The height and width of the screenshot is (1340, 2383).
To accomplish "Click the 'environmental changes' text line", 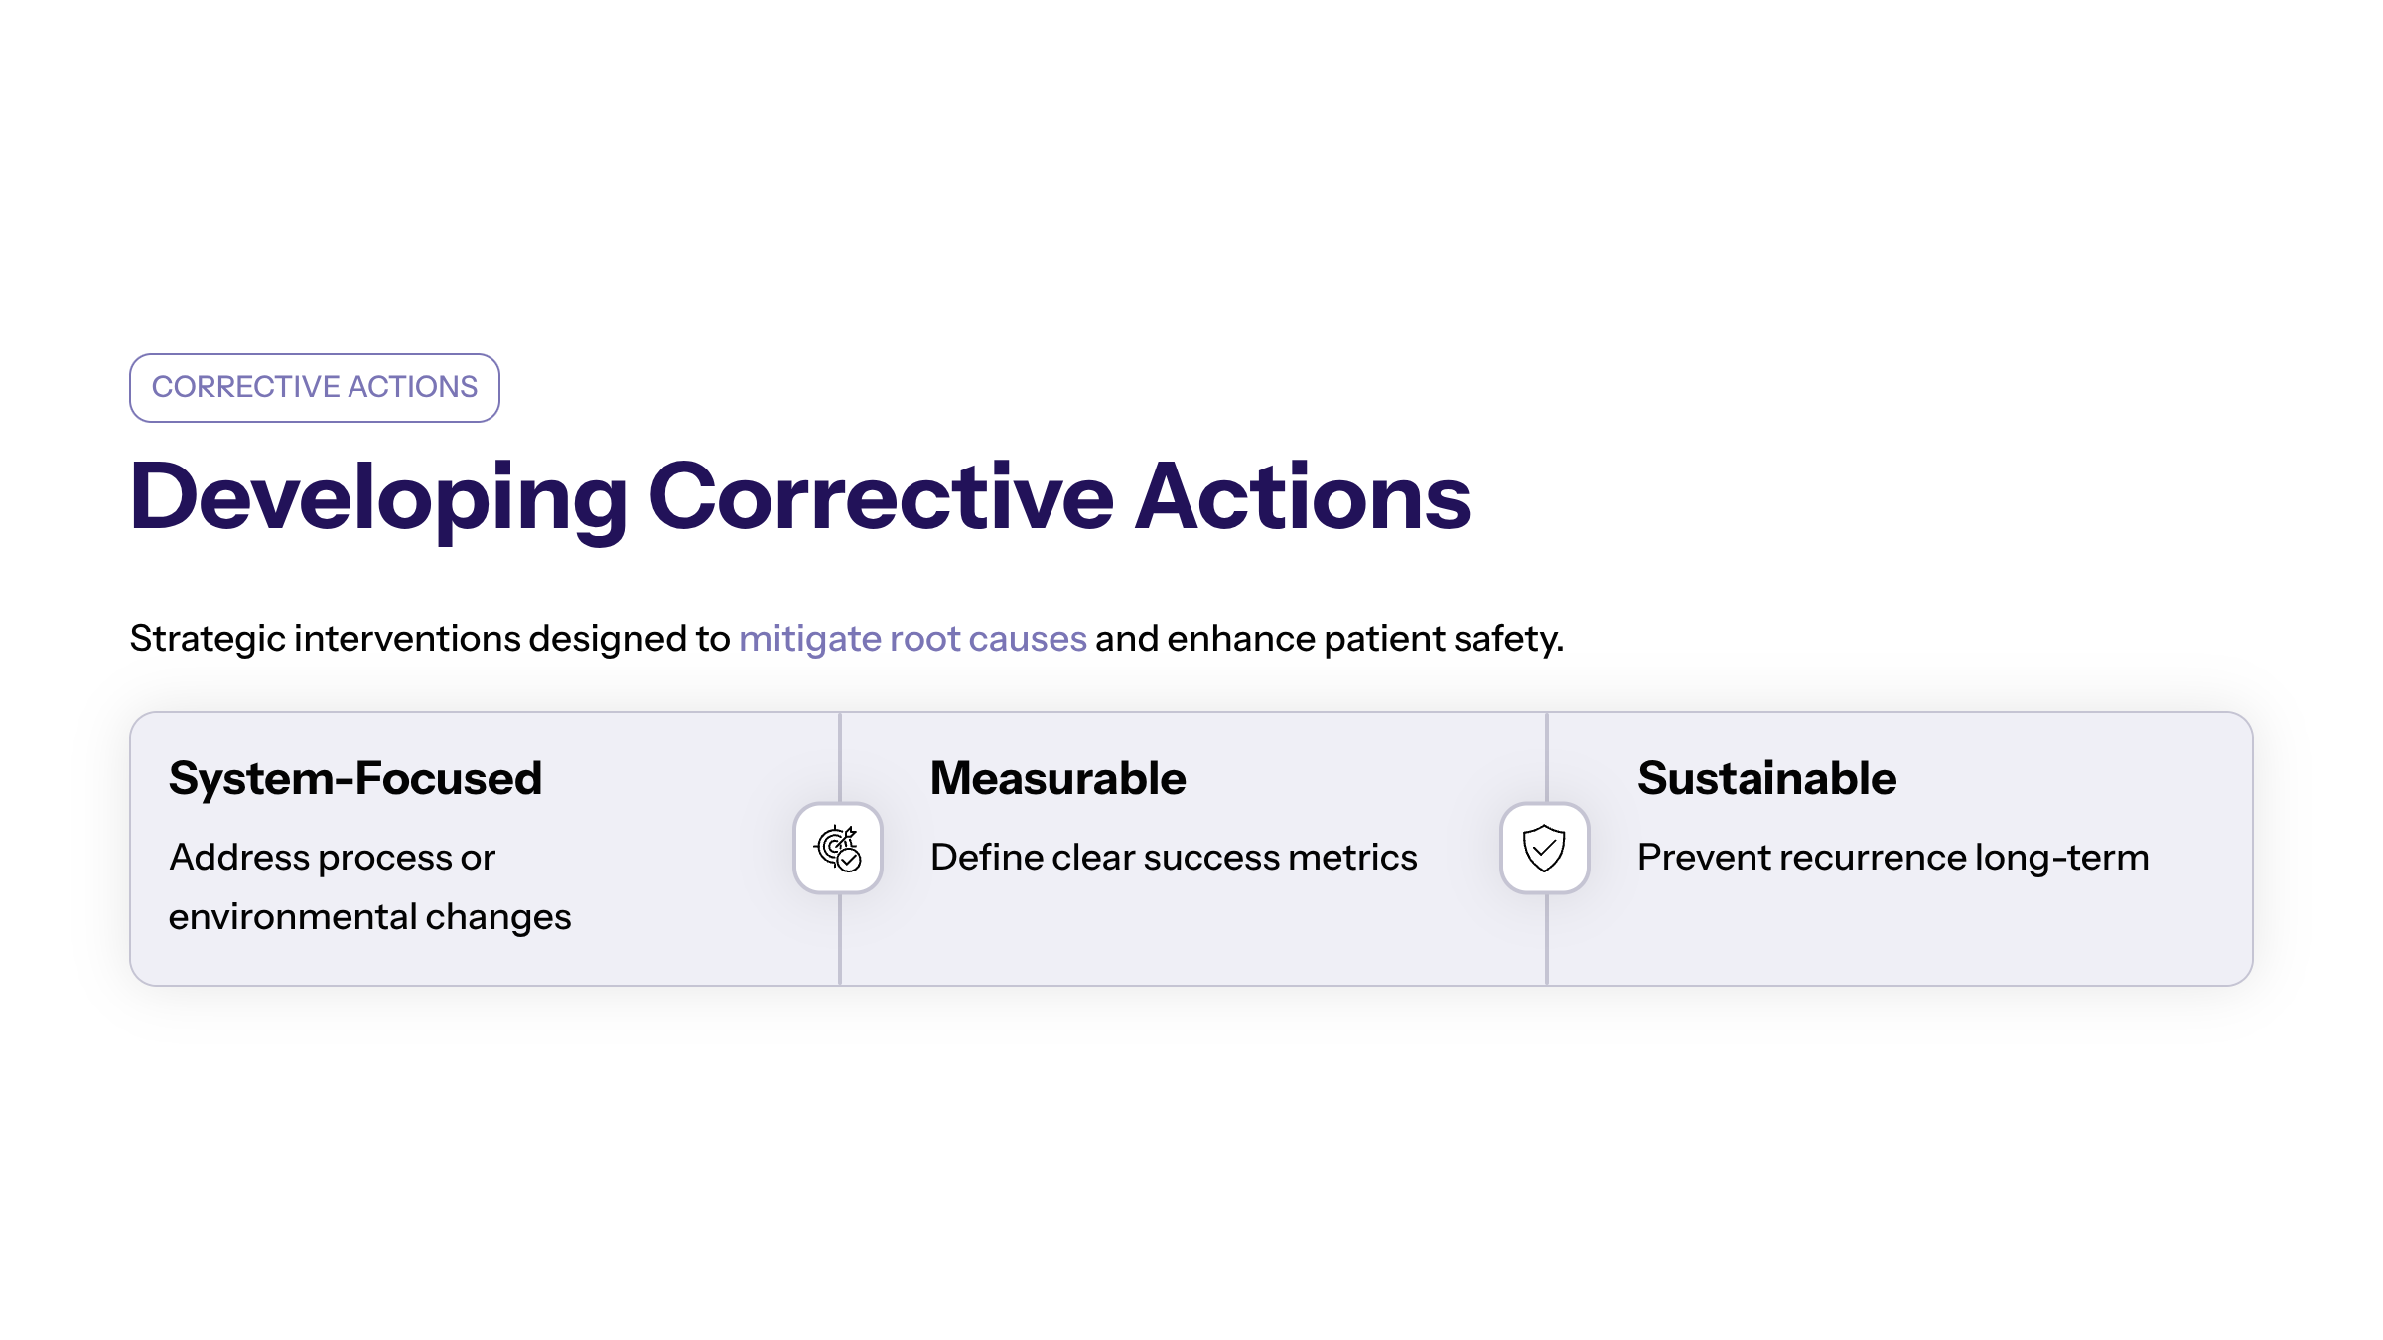I will click(369, 917).
